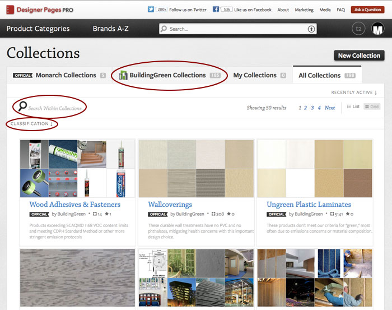Open Wallcoverings swatch thumbnail grid

(196, 168)
